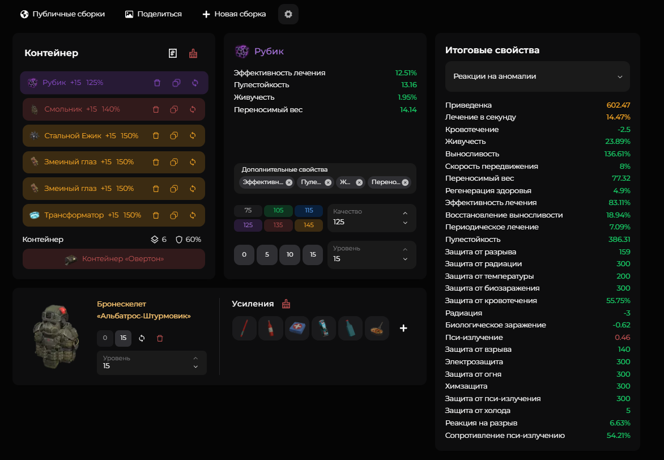
Task: Replace the Трансформатор artifact
Action: coord(193,215)
